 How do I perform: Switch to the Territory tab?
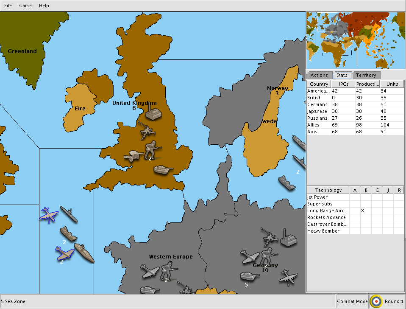click(366, 75)
